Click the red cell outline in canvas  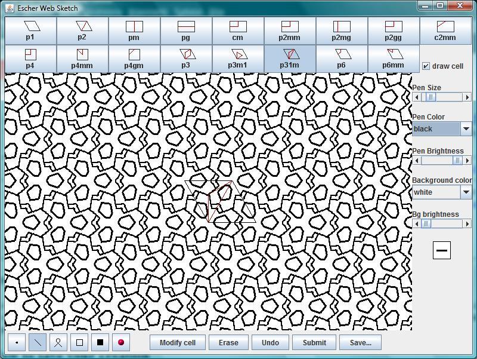[x=219, y=202]
